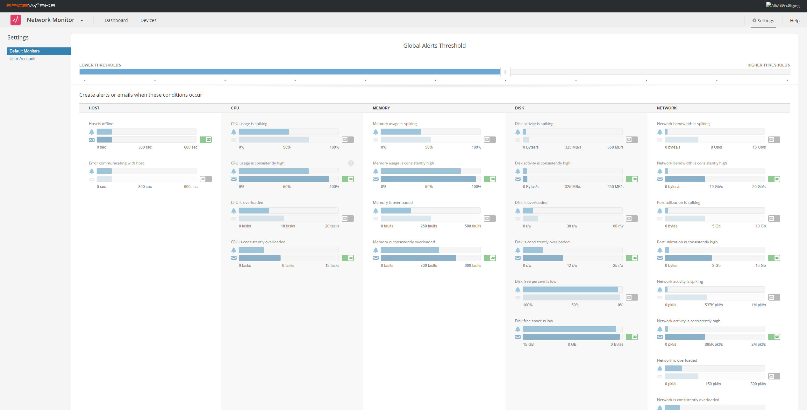
Task: Enable email toggle for Network activity is spiking
Action: pyautogui.click(x=774, y=297)
